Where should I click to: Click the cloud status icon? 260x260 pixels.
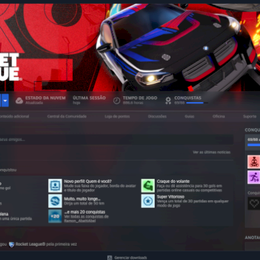click(x=19, y=101)
